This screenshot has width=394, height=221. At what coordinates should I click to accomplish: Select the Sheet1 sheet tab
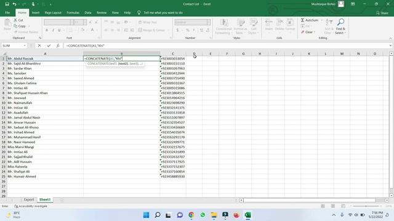coord(45,200)
